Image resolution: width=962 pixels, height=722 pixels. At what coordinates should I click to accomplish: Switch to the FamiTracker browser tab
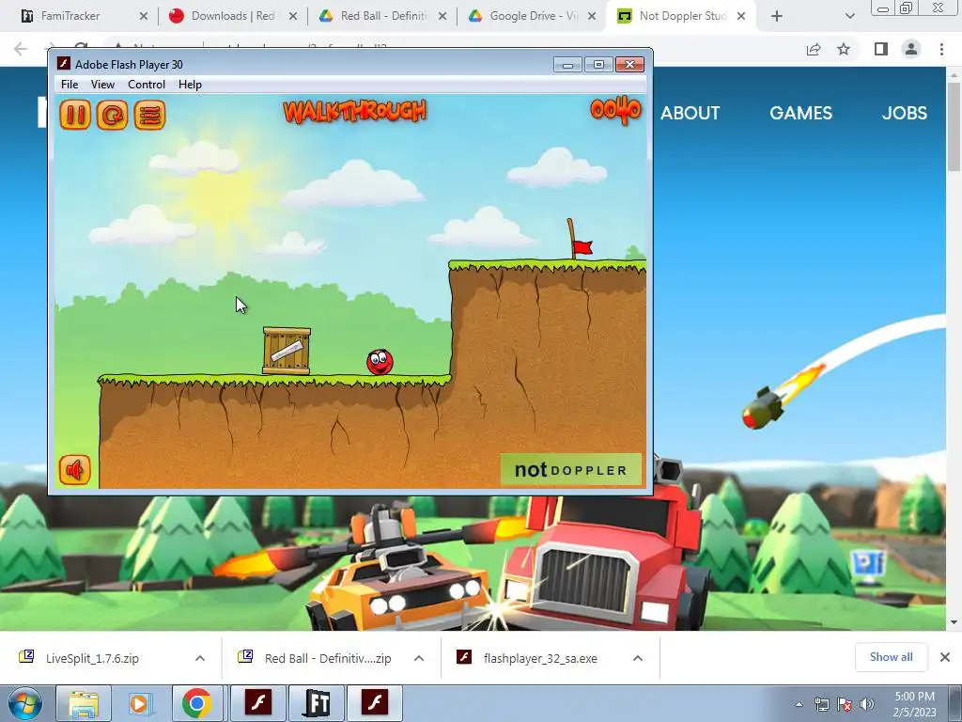point(70,16)
